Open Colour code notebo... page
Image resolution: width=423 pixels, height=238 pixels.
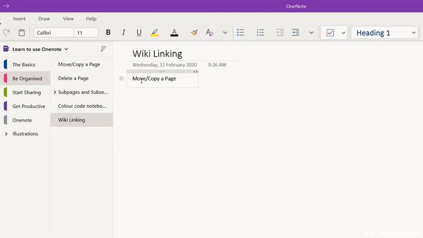[x=81, y=106]
